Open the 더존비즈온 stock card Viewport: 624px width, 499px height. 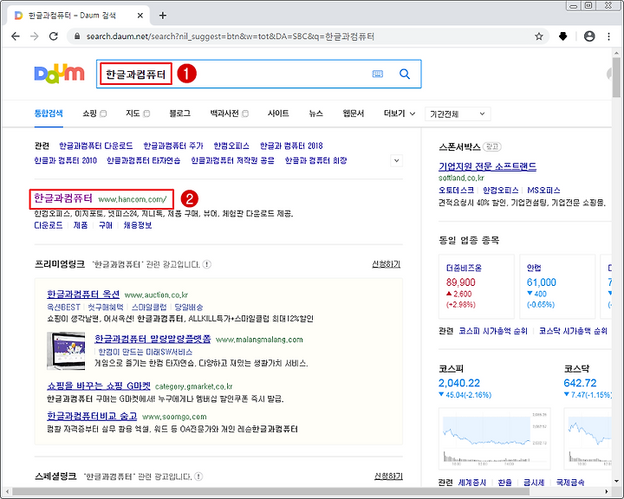point(477,287)
